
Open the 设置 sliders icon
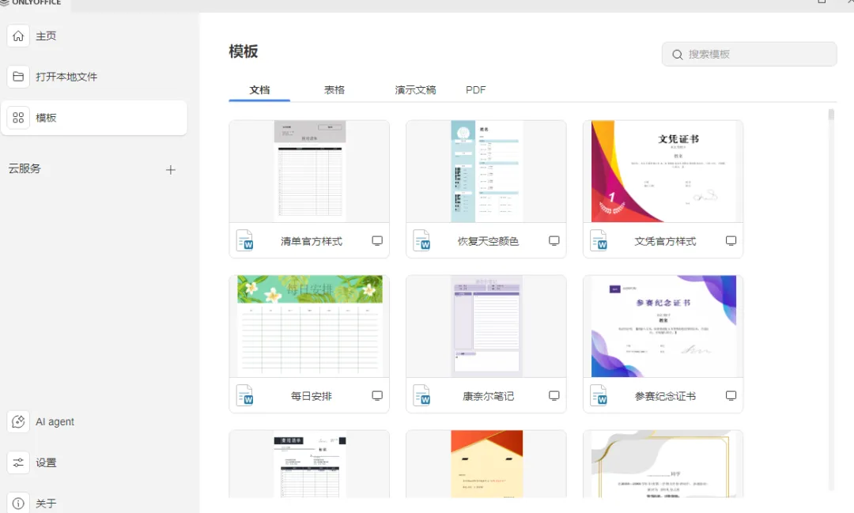point(18,462)
